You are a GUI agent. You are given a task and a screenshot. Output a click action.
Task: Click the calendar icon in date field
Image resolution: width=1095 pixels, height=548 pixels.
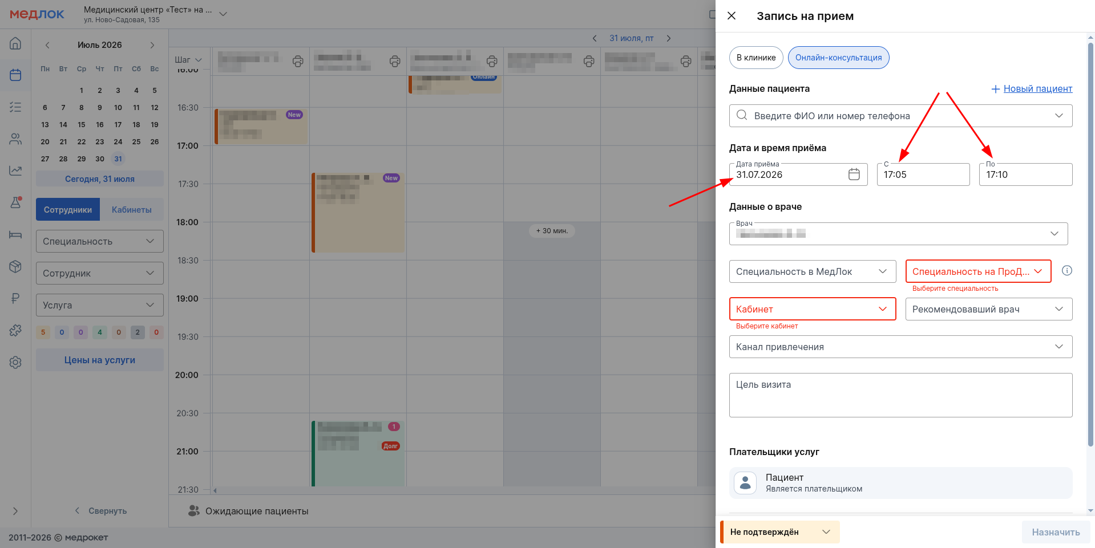pyautogui.click(x=854, y=174)
